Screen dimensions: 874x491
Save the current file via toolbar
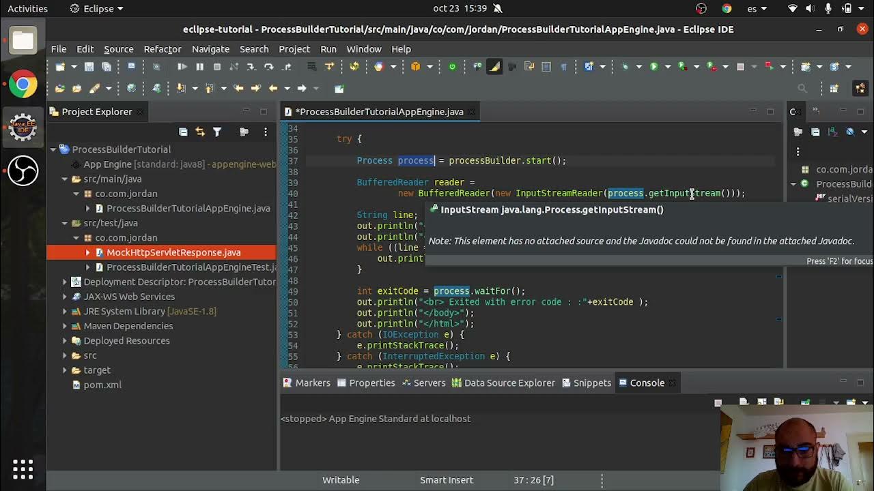tap(89, 66)
